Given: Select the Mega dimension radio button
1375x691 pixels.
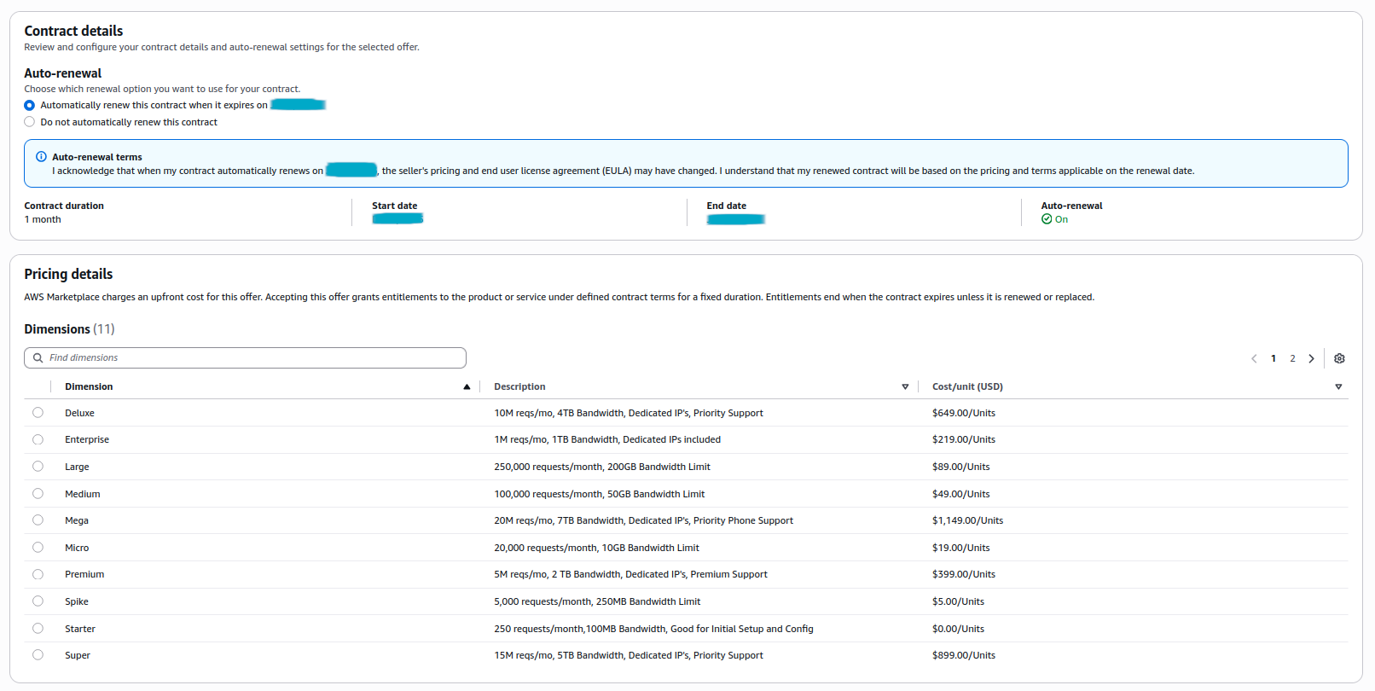Looking at the screenshot, I should tap(38, 520).
